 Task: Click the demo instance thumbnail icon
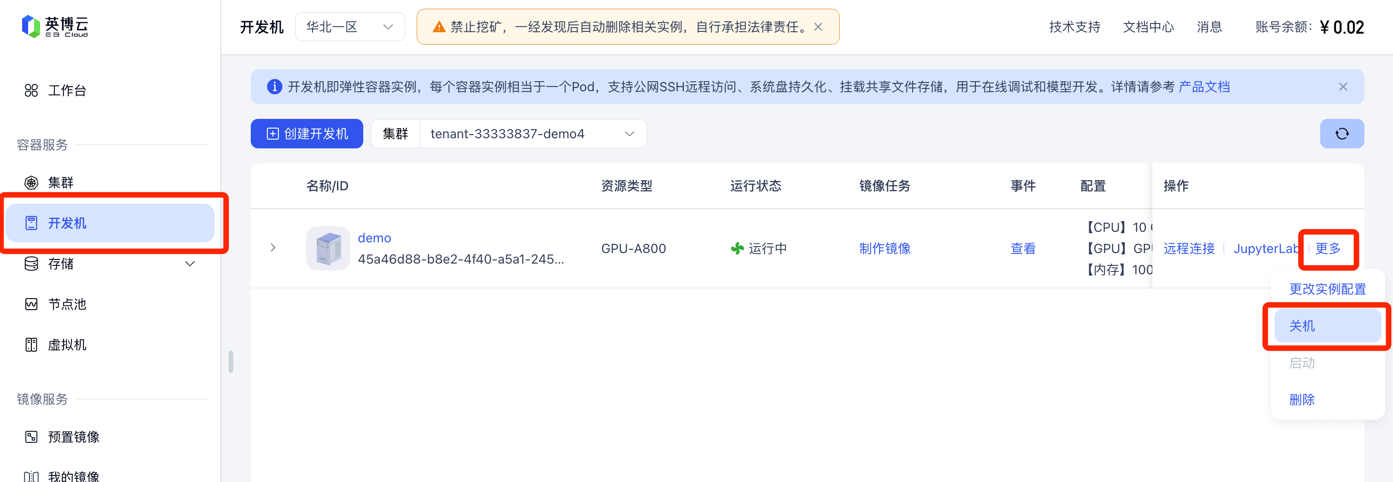328,248
